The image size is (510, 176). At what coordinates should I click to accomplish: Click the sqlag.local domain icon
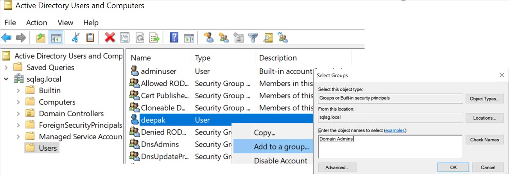(x=18, y=79)
